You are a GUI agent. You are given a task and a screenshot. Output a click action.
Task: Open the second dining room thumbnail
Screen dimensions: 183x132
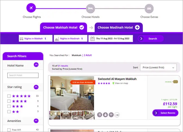coord(66,115)
